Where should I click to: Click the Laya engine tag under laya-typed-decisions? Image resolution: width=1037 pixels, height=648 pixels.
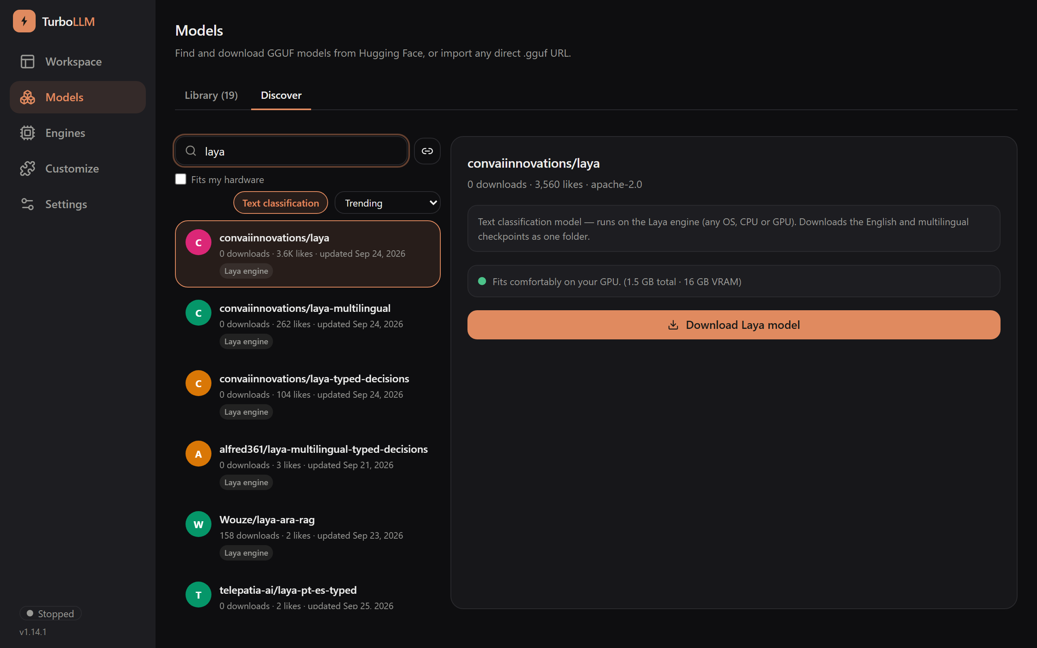click(x=246, y=412)
